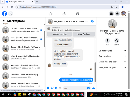Open the volume speaker tray icon
This screenshot has width=130, height=97.
114,94
